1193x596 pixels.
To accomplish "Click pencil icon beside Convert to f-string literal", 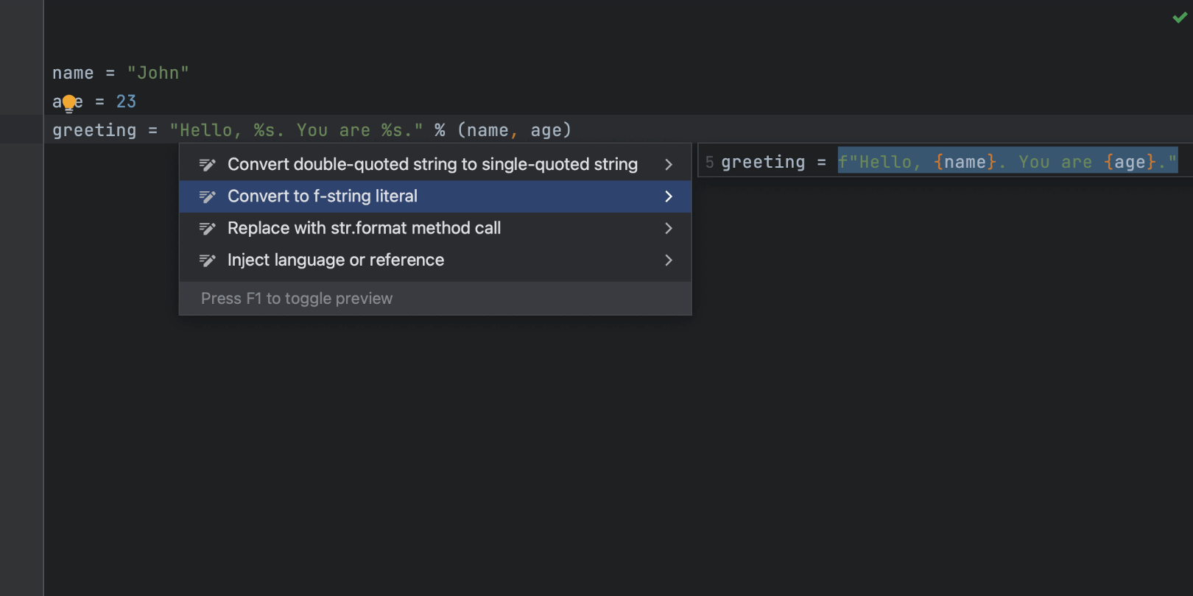I will 208,196.
